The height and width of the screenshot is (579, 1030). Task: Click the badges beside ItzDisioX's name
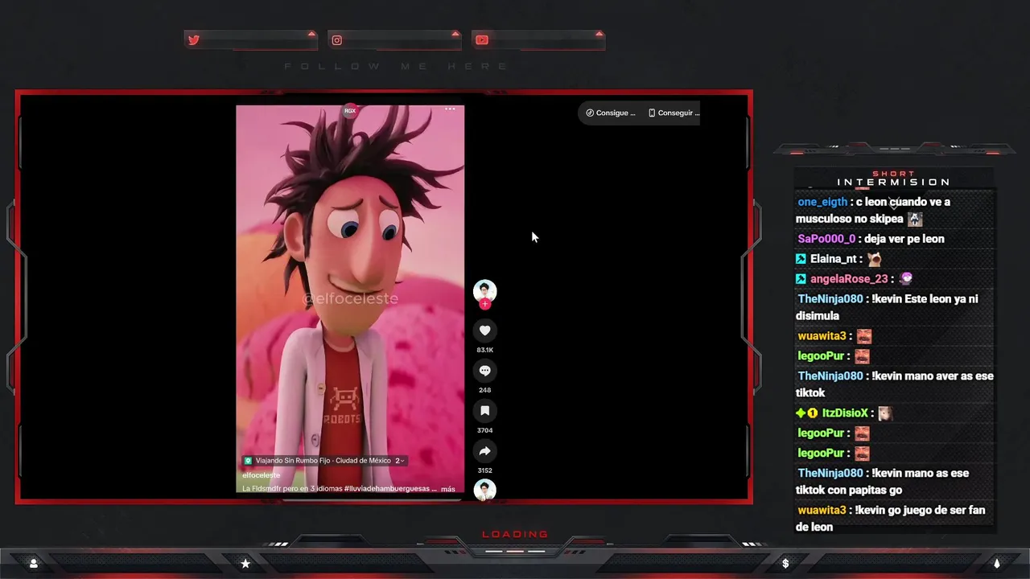[x=806, y=413]
